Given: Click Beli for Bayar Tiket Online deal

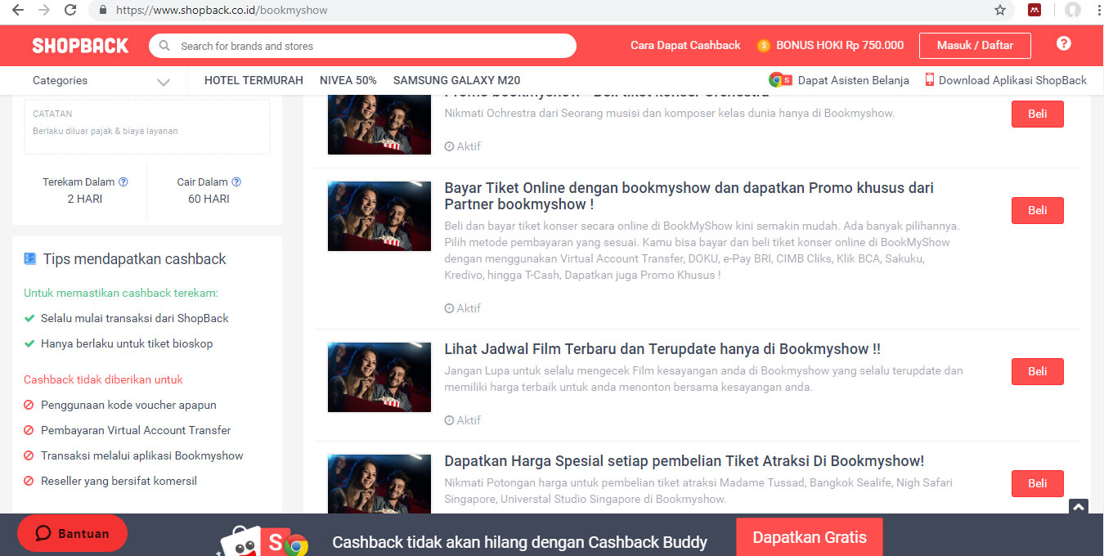Looking at the screenshot, I should (1037, 210).
